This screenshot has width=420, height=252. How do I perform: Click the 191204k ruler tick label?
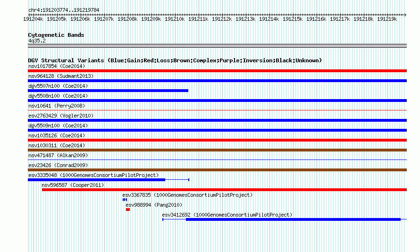pyautogui.click(x=33, y=19)
